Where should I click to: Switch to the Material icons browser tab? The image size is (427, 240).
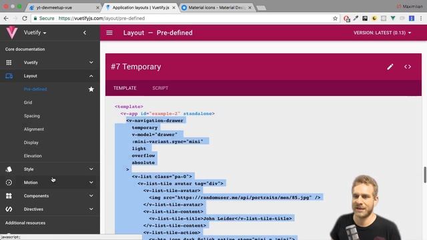[x=216, y=7]
